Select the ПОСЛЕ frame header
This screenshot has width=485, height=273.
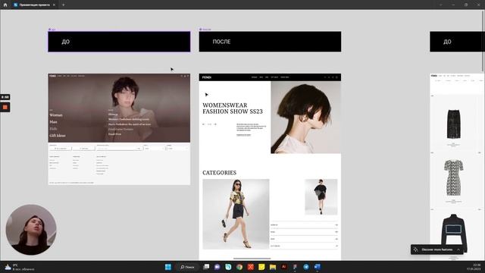click(270, 42)
